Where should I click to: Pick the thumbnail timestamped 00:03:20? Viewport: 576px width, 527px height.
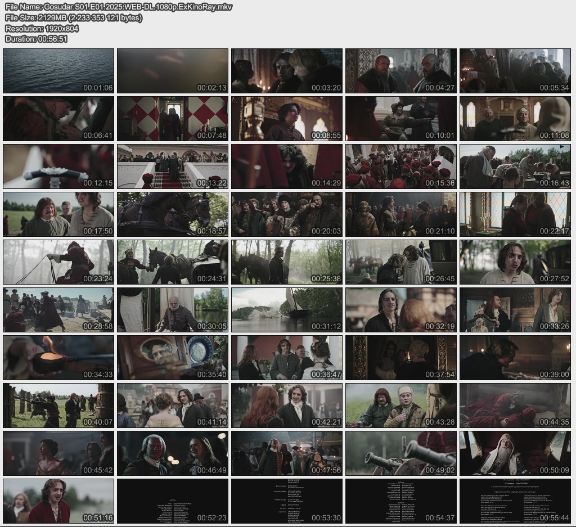click(x=287, y=71)
